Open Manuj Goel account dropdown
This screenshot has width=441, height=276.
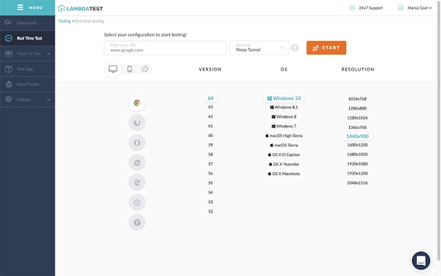click(415, 8)
